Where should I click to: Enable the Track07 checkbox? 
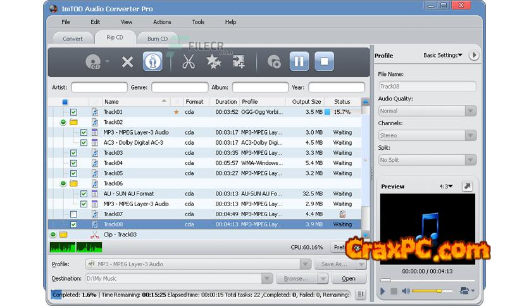(x=73, y=214)
